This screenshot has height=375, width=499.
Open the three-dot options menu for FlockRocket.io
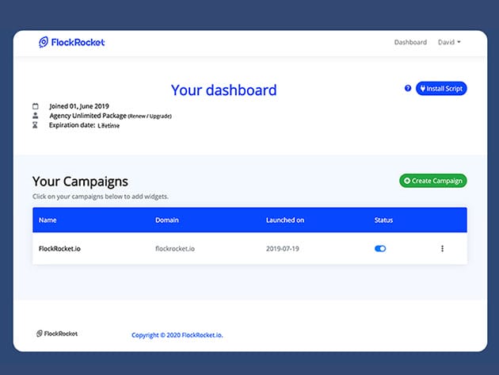[x=442, y=248]
